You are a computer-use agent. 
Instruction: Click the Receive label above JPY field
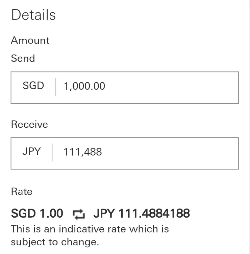29,124
